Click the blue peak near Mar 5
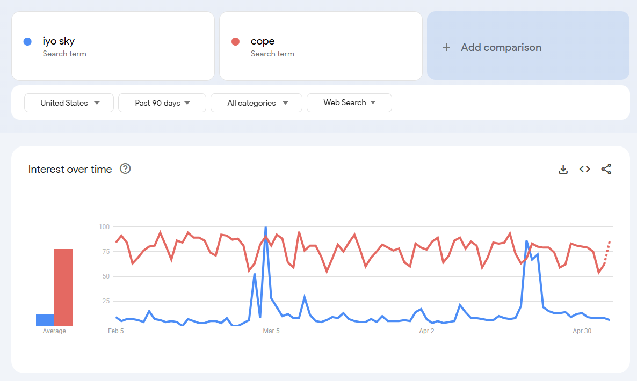This screenshot has height=381, width=637. (266, 229)
